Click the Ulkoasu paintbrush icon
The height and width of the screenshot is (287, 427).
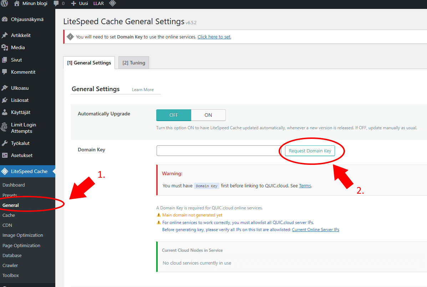pyautogui.click(x=5, y=88)
